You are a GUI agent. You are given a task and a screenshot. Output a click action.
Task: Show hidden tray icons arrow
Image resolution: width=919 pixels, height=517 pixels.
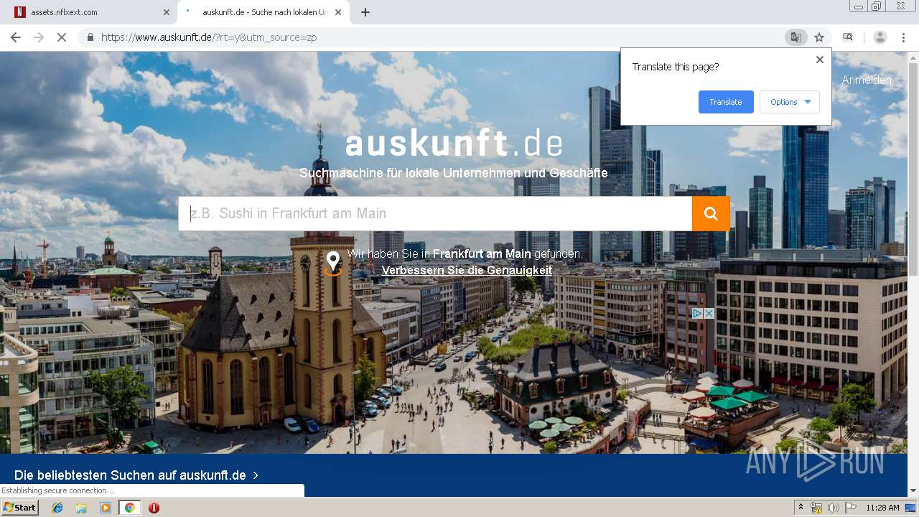point(801,508)
